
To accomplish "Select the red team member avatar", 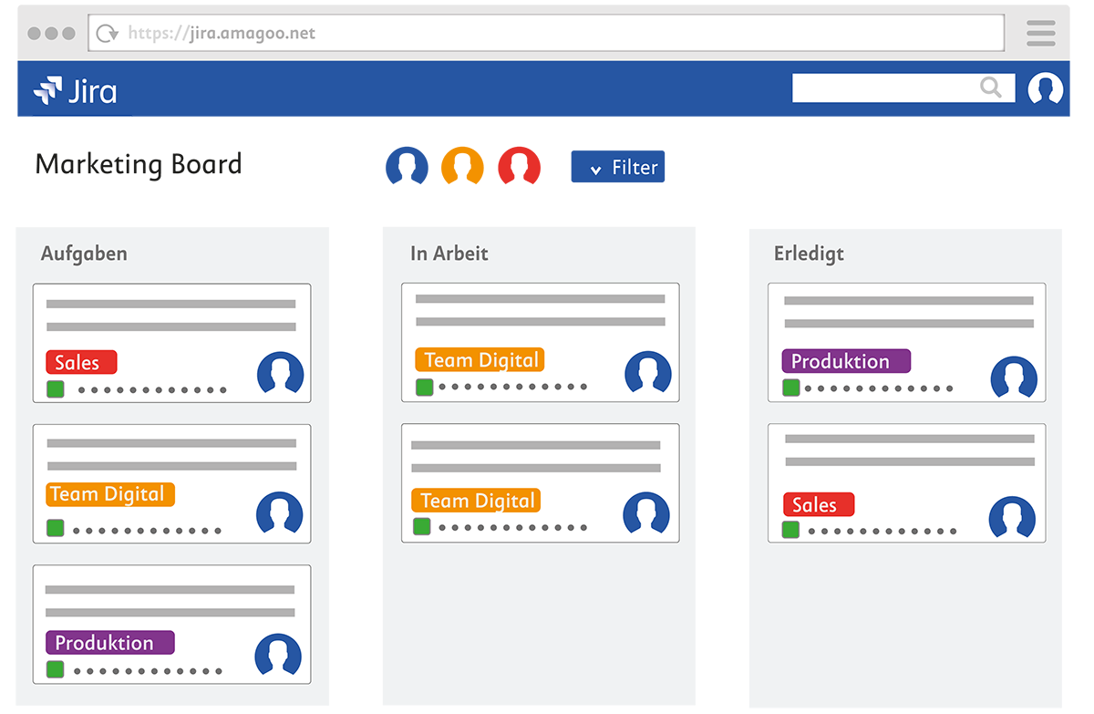I will tap(519, 166).
